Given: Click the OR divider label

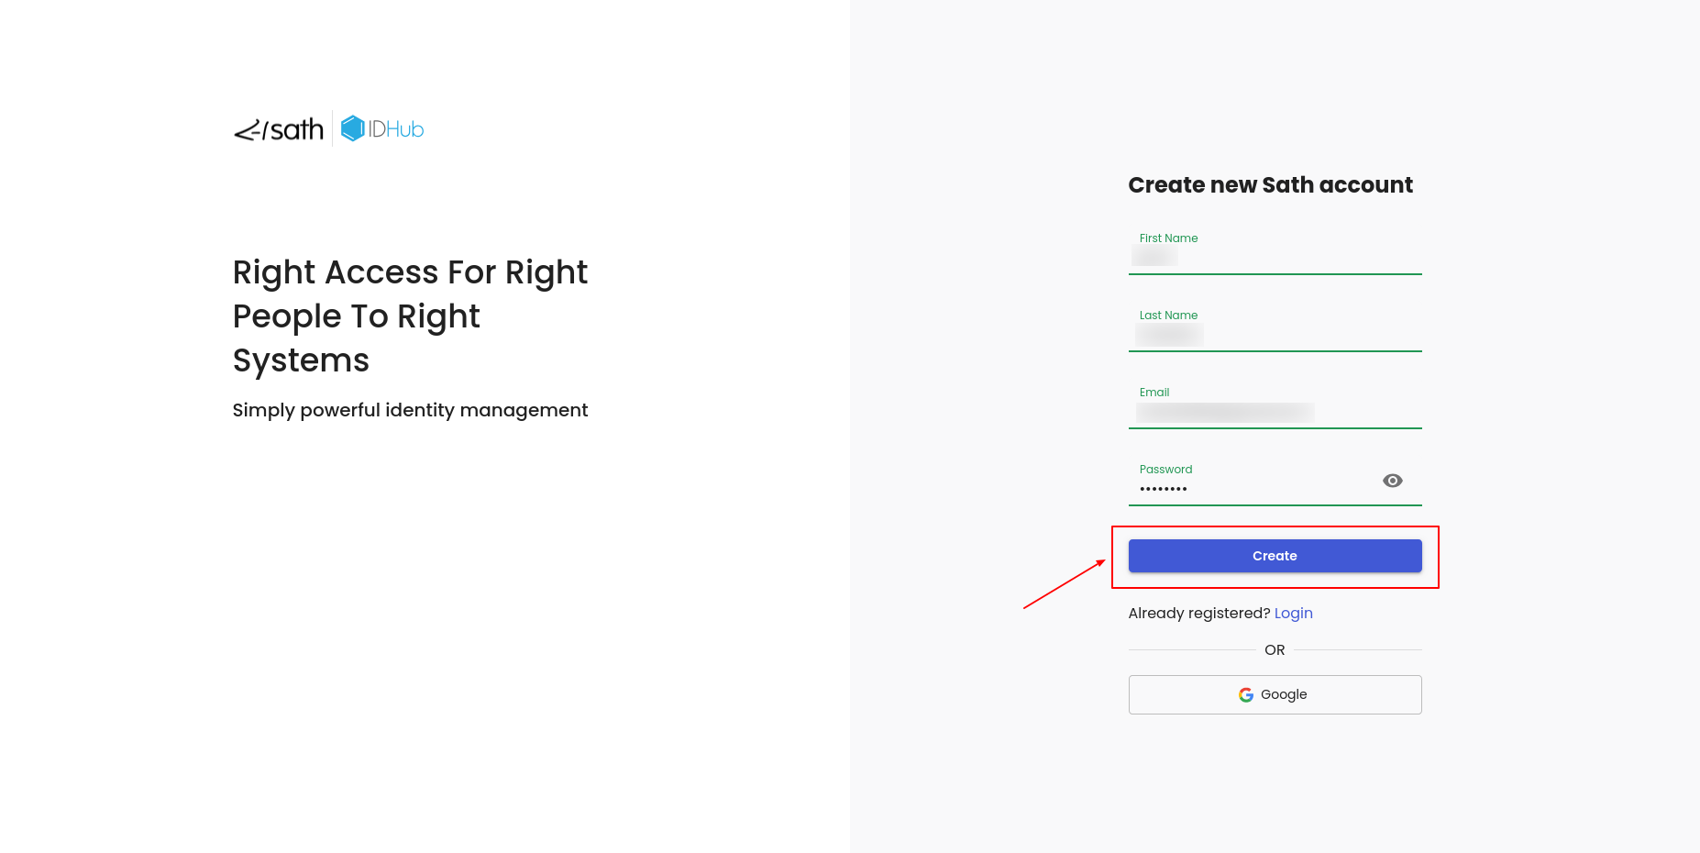Looking at the screenshot, I should pyautogui.click(x=1275, y=650).
